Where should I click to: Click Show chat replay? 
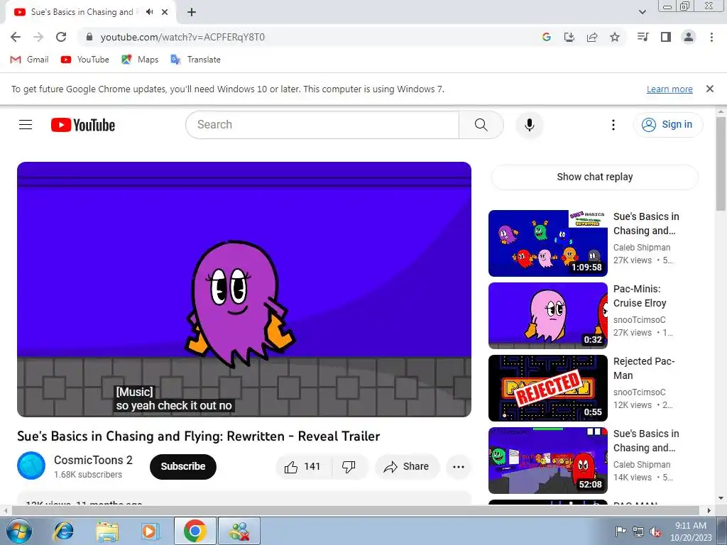(595, 177)
